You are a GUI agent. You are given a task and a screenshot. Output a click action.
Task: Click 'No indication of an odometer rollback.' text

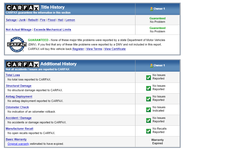32,112
